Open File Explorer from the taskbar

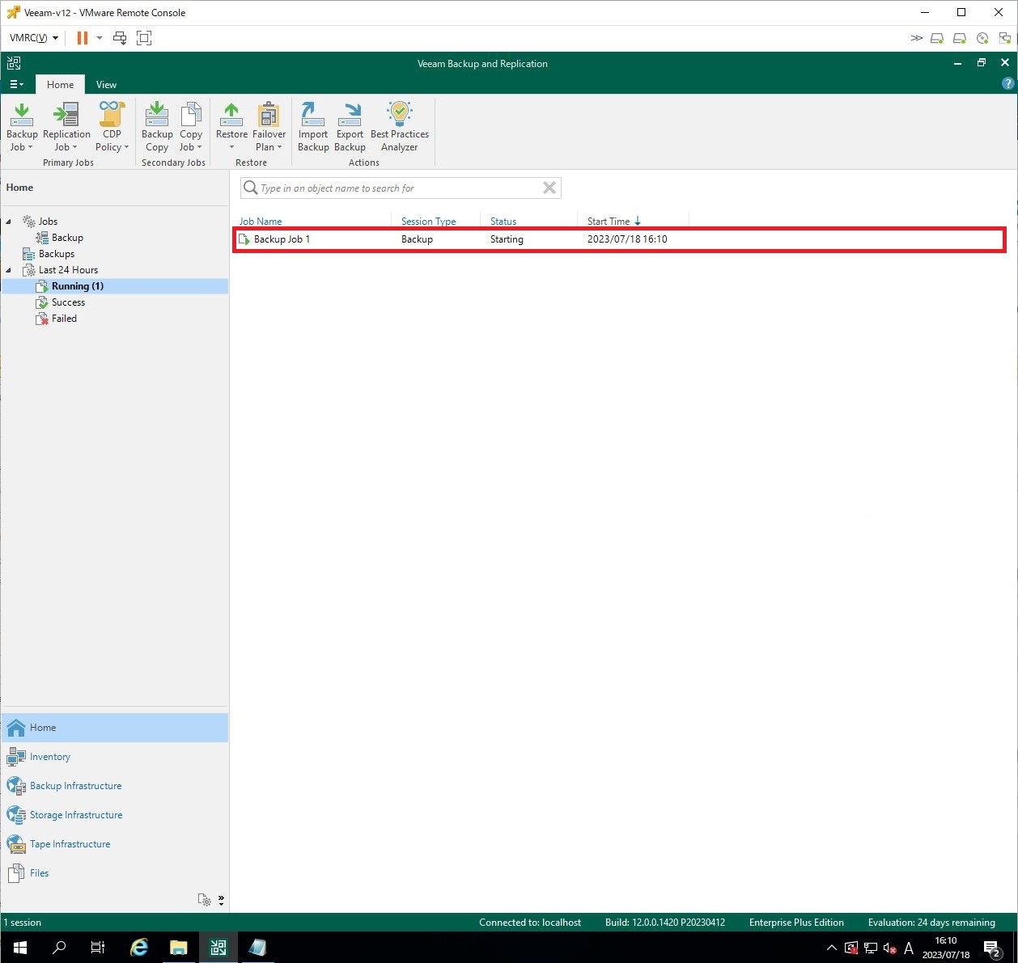179,948
